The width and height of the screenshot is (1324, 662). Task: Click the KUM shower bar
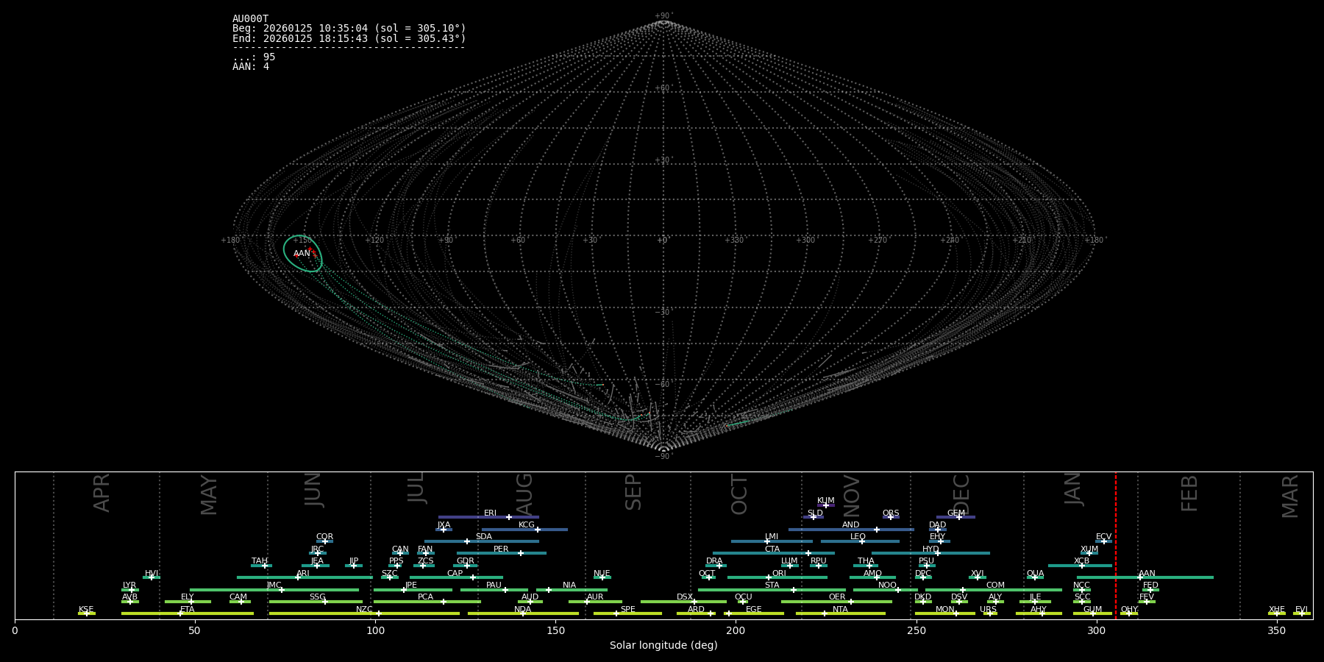(826, 505)
